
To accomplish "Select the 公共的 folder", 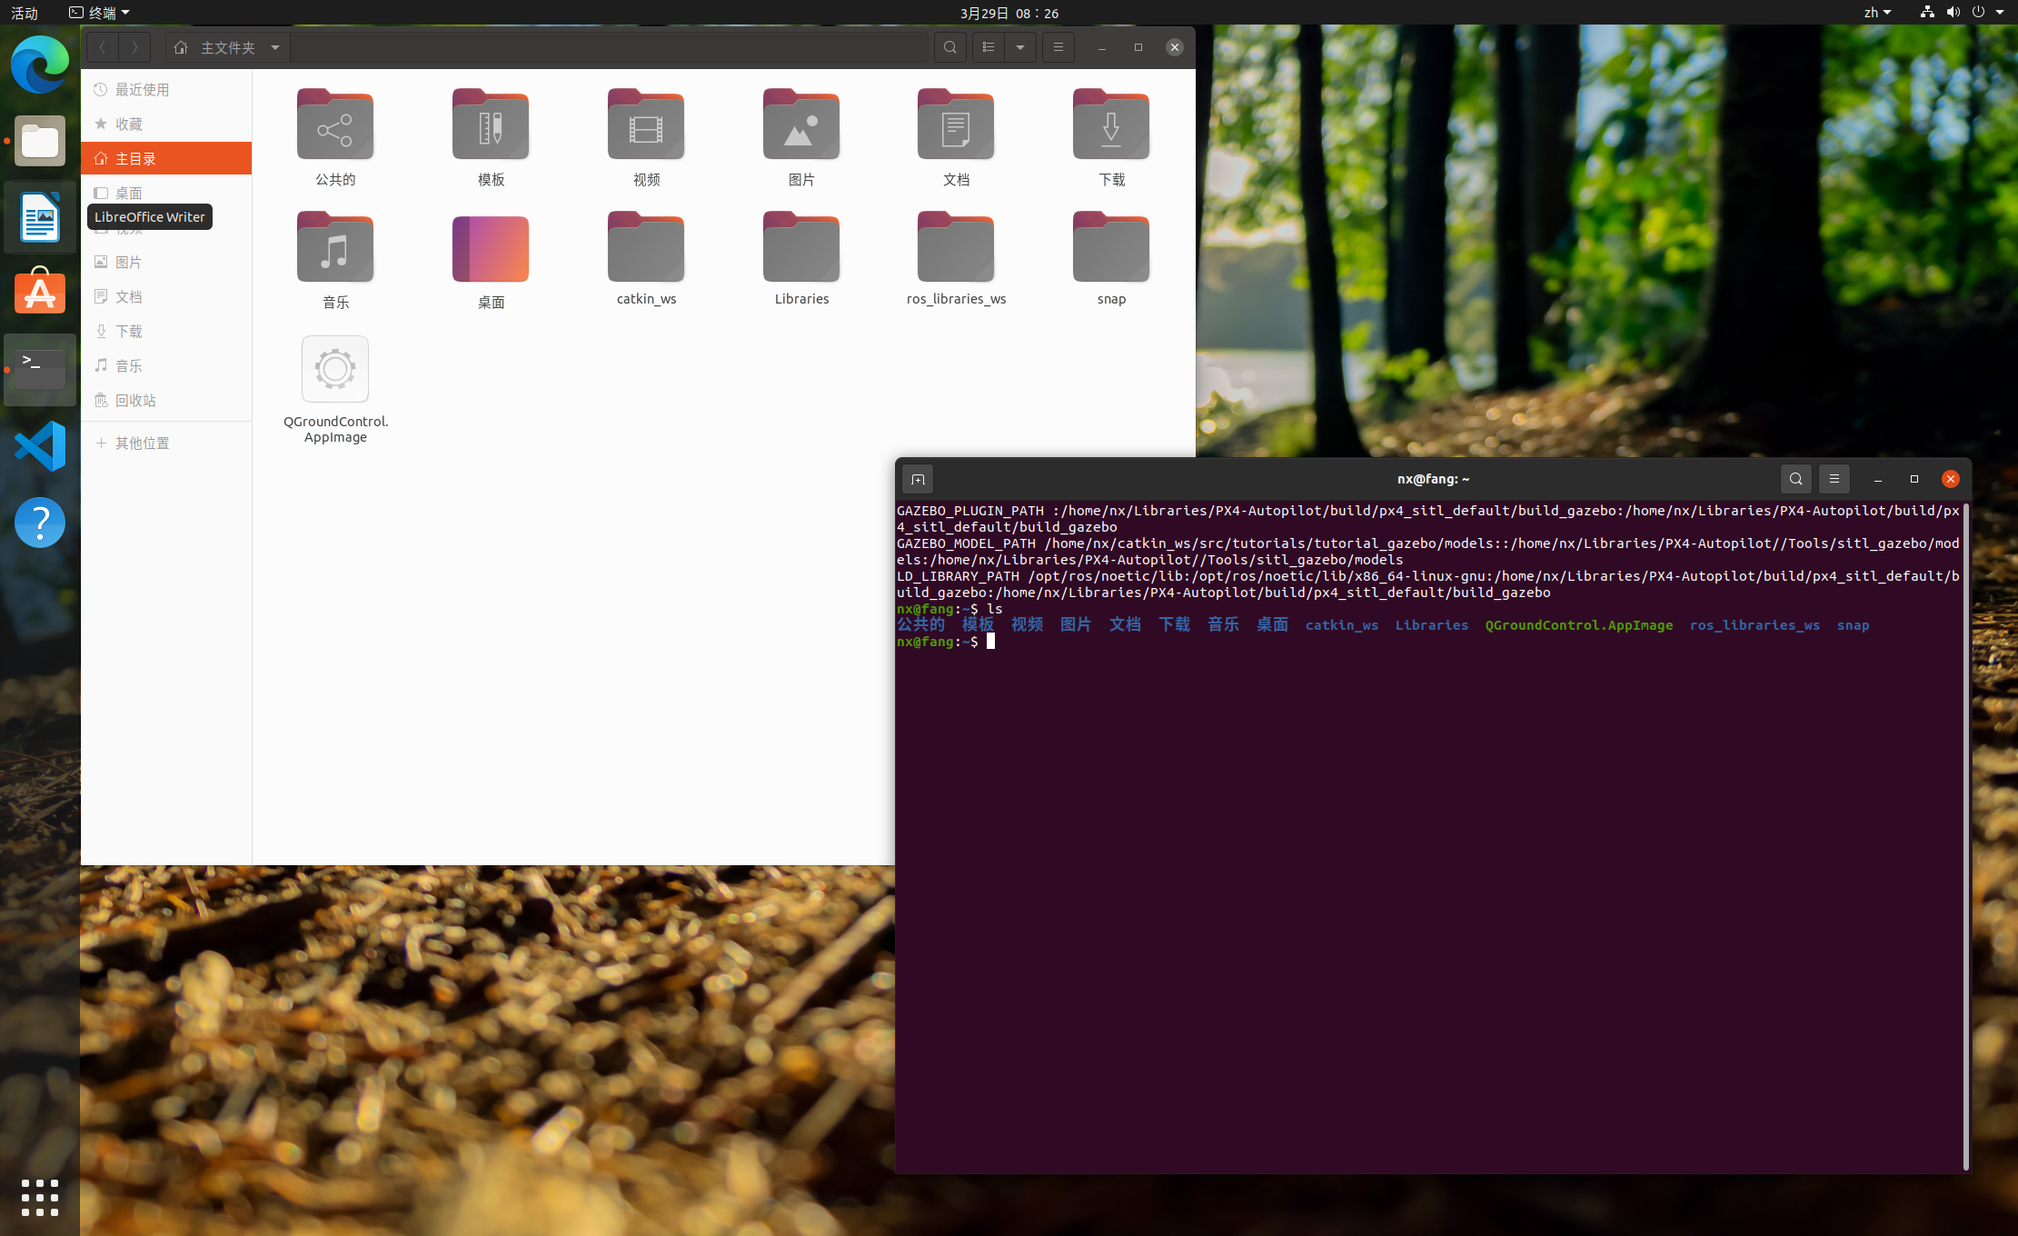I will (335, 137).
